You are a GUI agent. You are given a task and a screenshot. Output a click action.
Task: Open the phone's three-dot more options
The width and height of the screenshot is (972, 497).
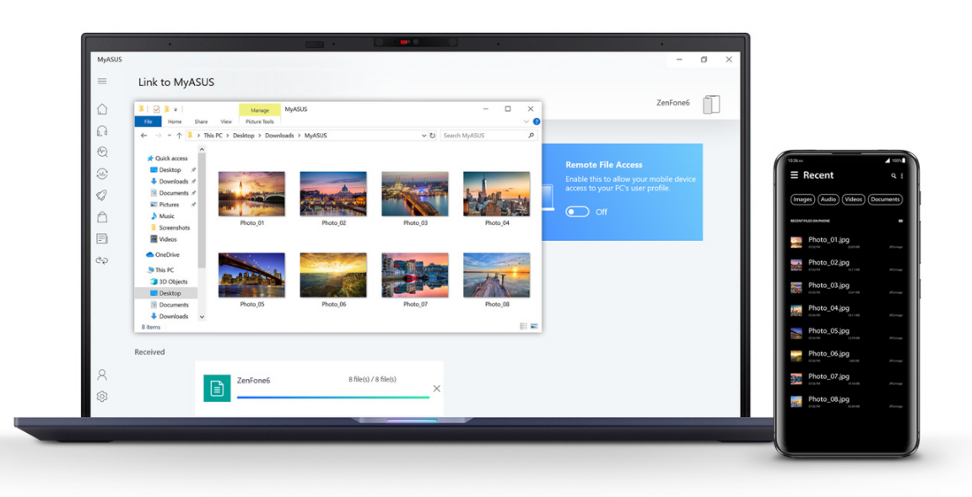901,176
